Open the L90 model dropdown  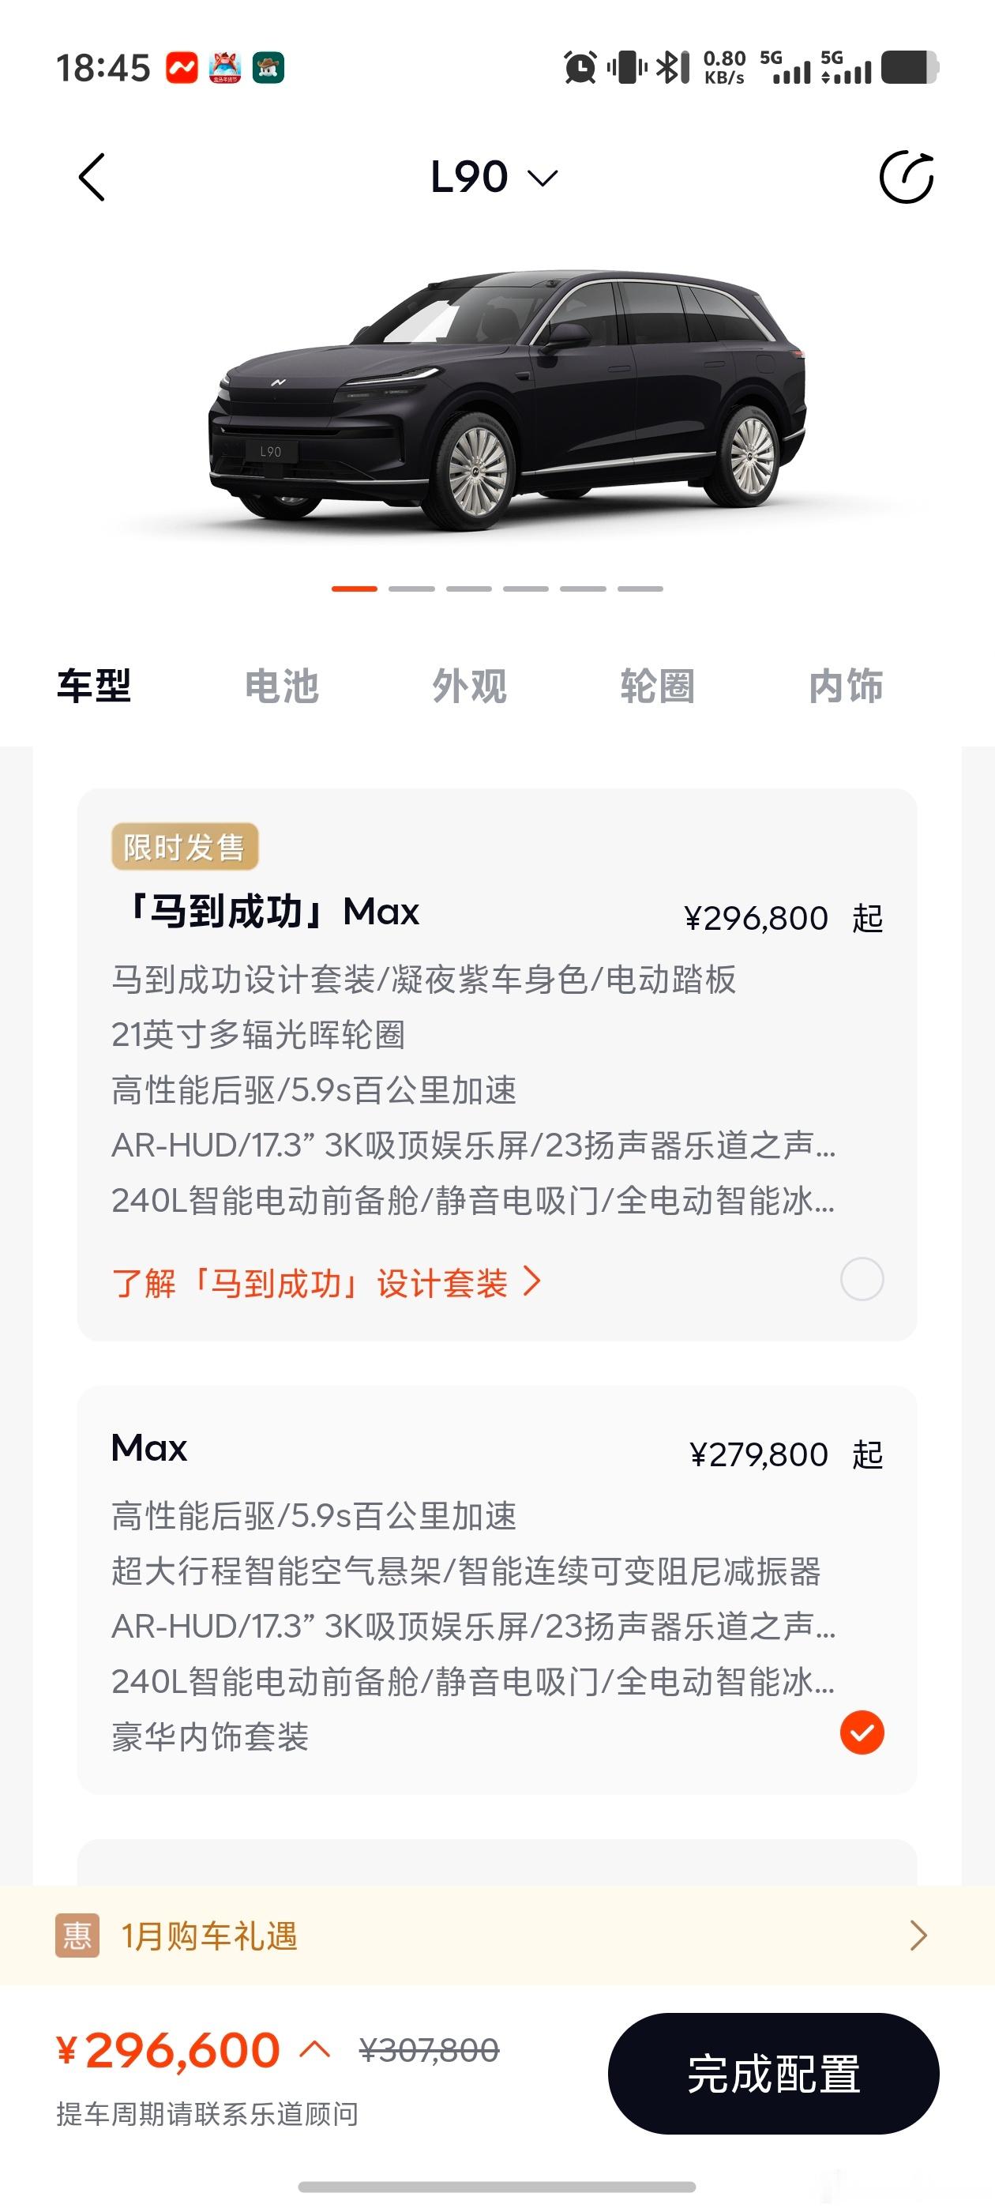coord(495,178)
